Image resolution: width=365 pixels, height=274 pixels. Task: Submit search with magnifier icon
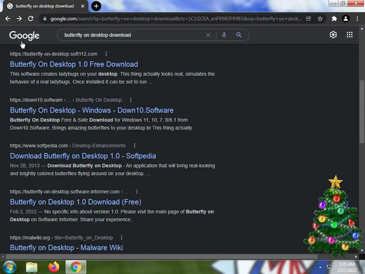(x=239, y=35)
